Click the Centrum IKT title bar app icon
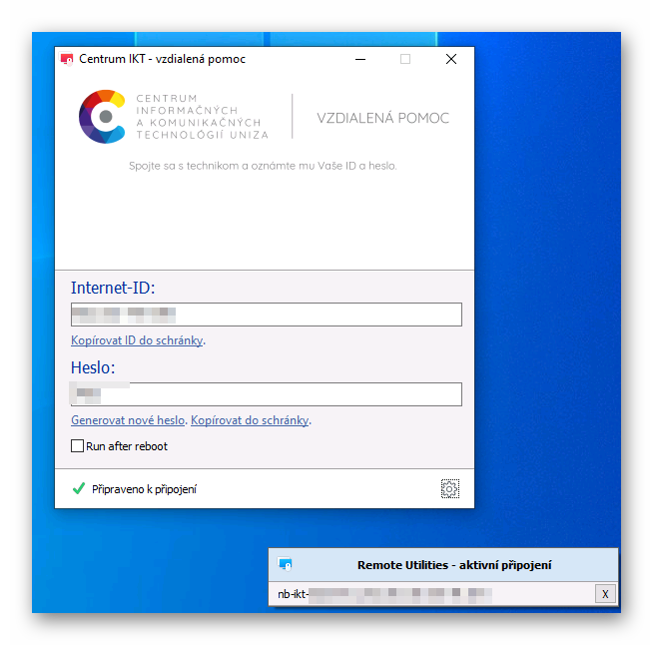The width and height of the screenshot is (653, 645). (x=67, y=59)
